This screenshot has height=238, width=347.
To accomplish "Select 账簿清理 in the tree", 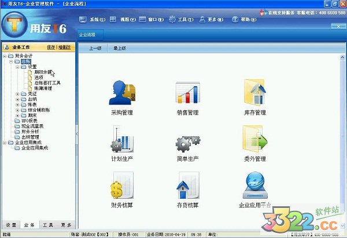I will 43,88.
